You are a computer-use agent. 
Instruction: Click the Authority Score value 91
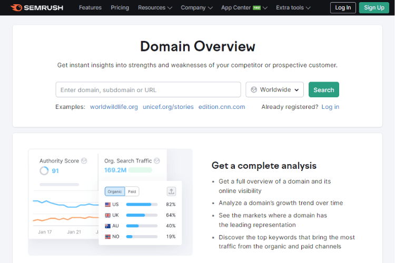[55, 171]
